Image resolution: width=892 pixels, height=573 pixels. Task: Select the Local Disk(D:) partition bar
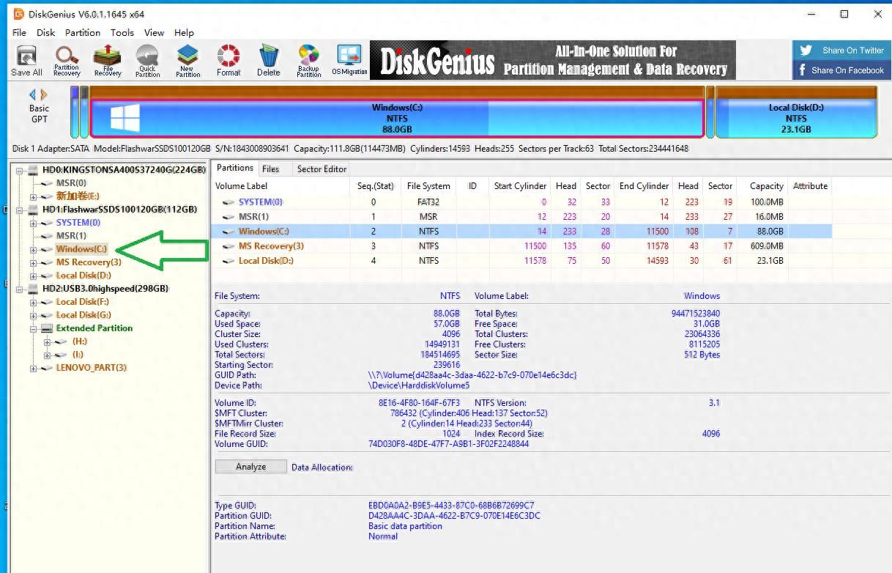pyautogui.click(x=795, y=118)
